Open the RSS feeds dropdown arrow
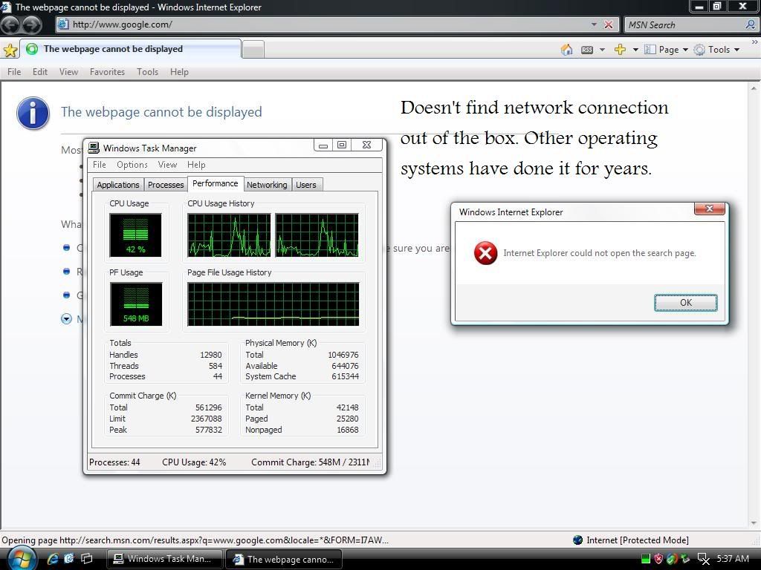The image size is (761, 570). point(602,50)
